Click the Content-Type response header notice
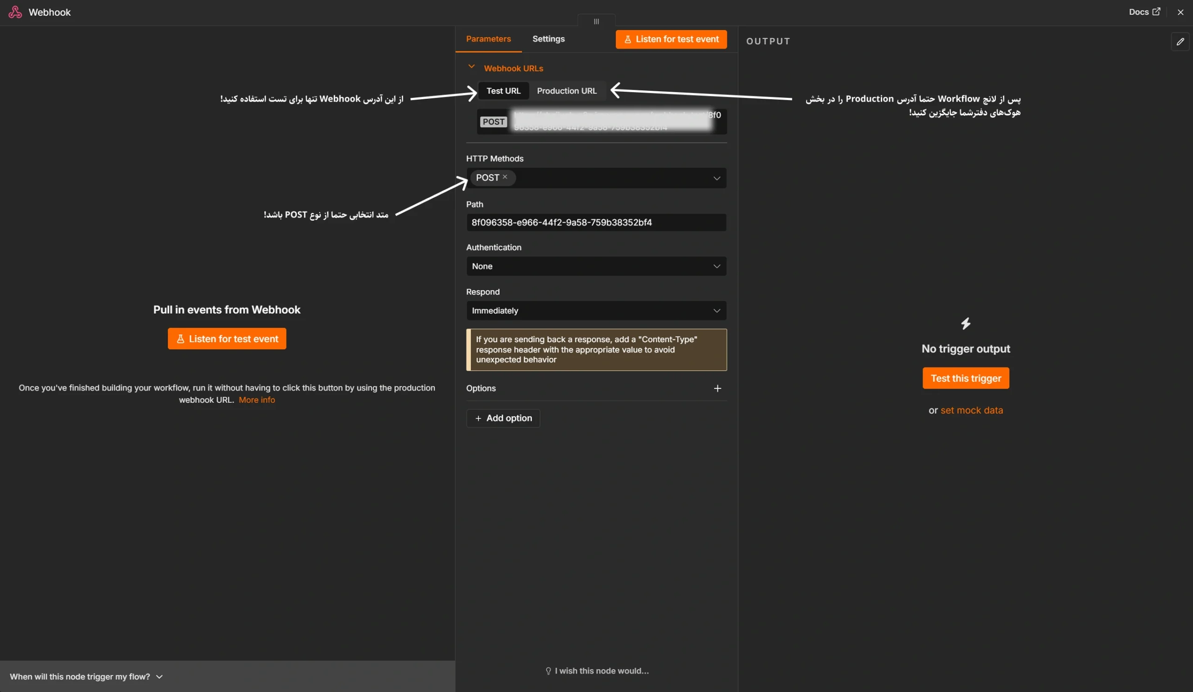 pos(596,350)
